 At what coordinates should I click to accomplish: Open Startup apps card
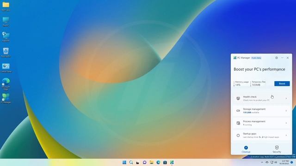pos(261,135)
